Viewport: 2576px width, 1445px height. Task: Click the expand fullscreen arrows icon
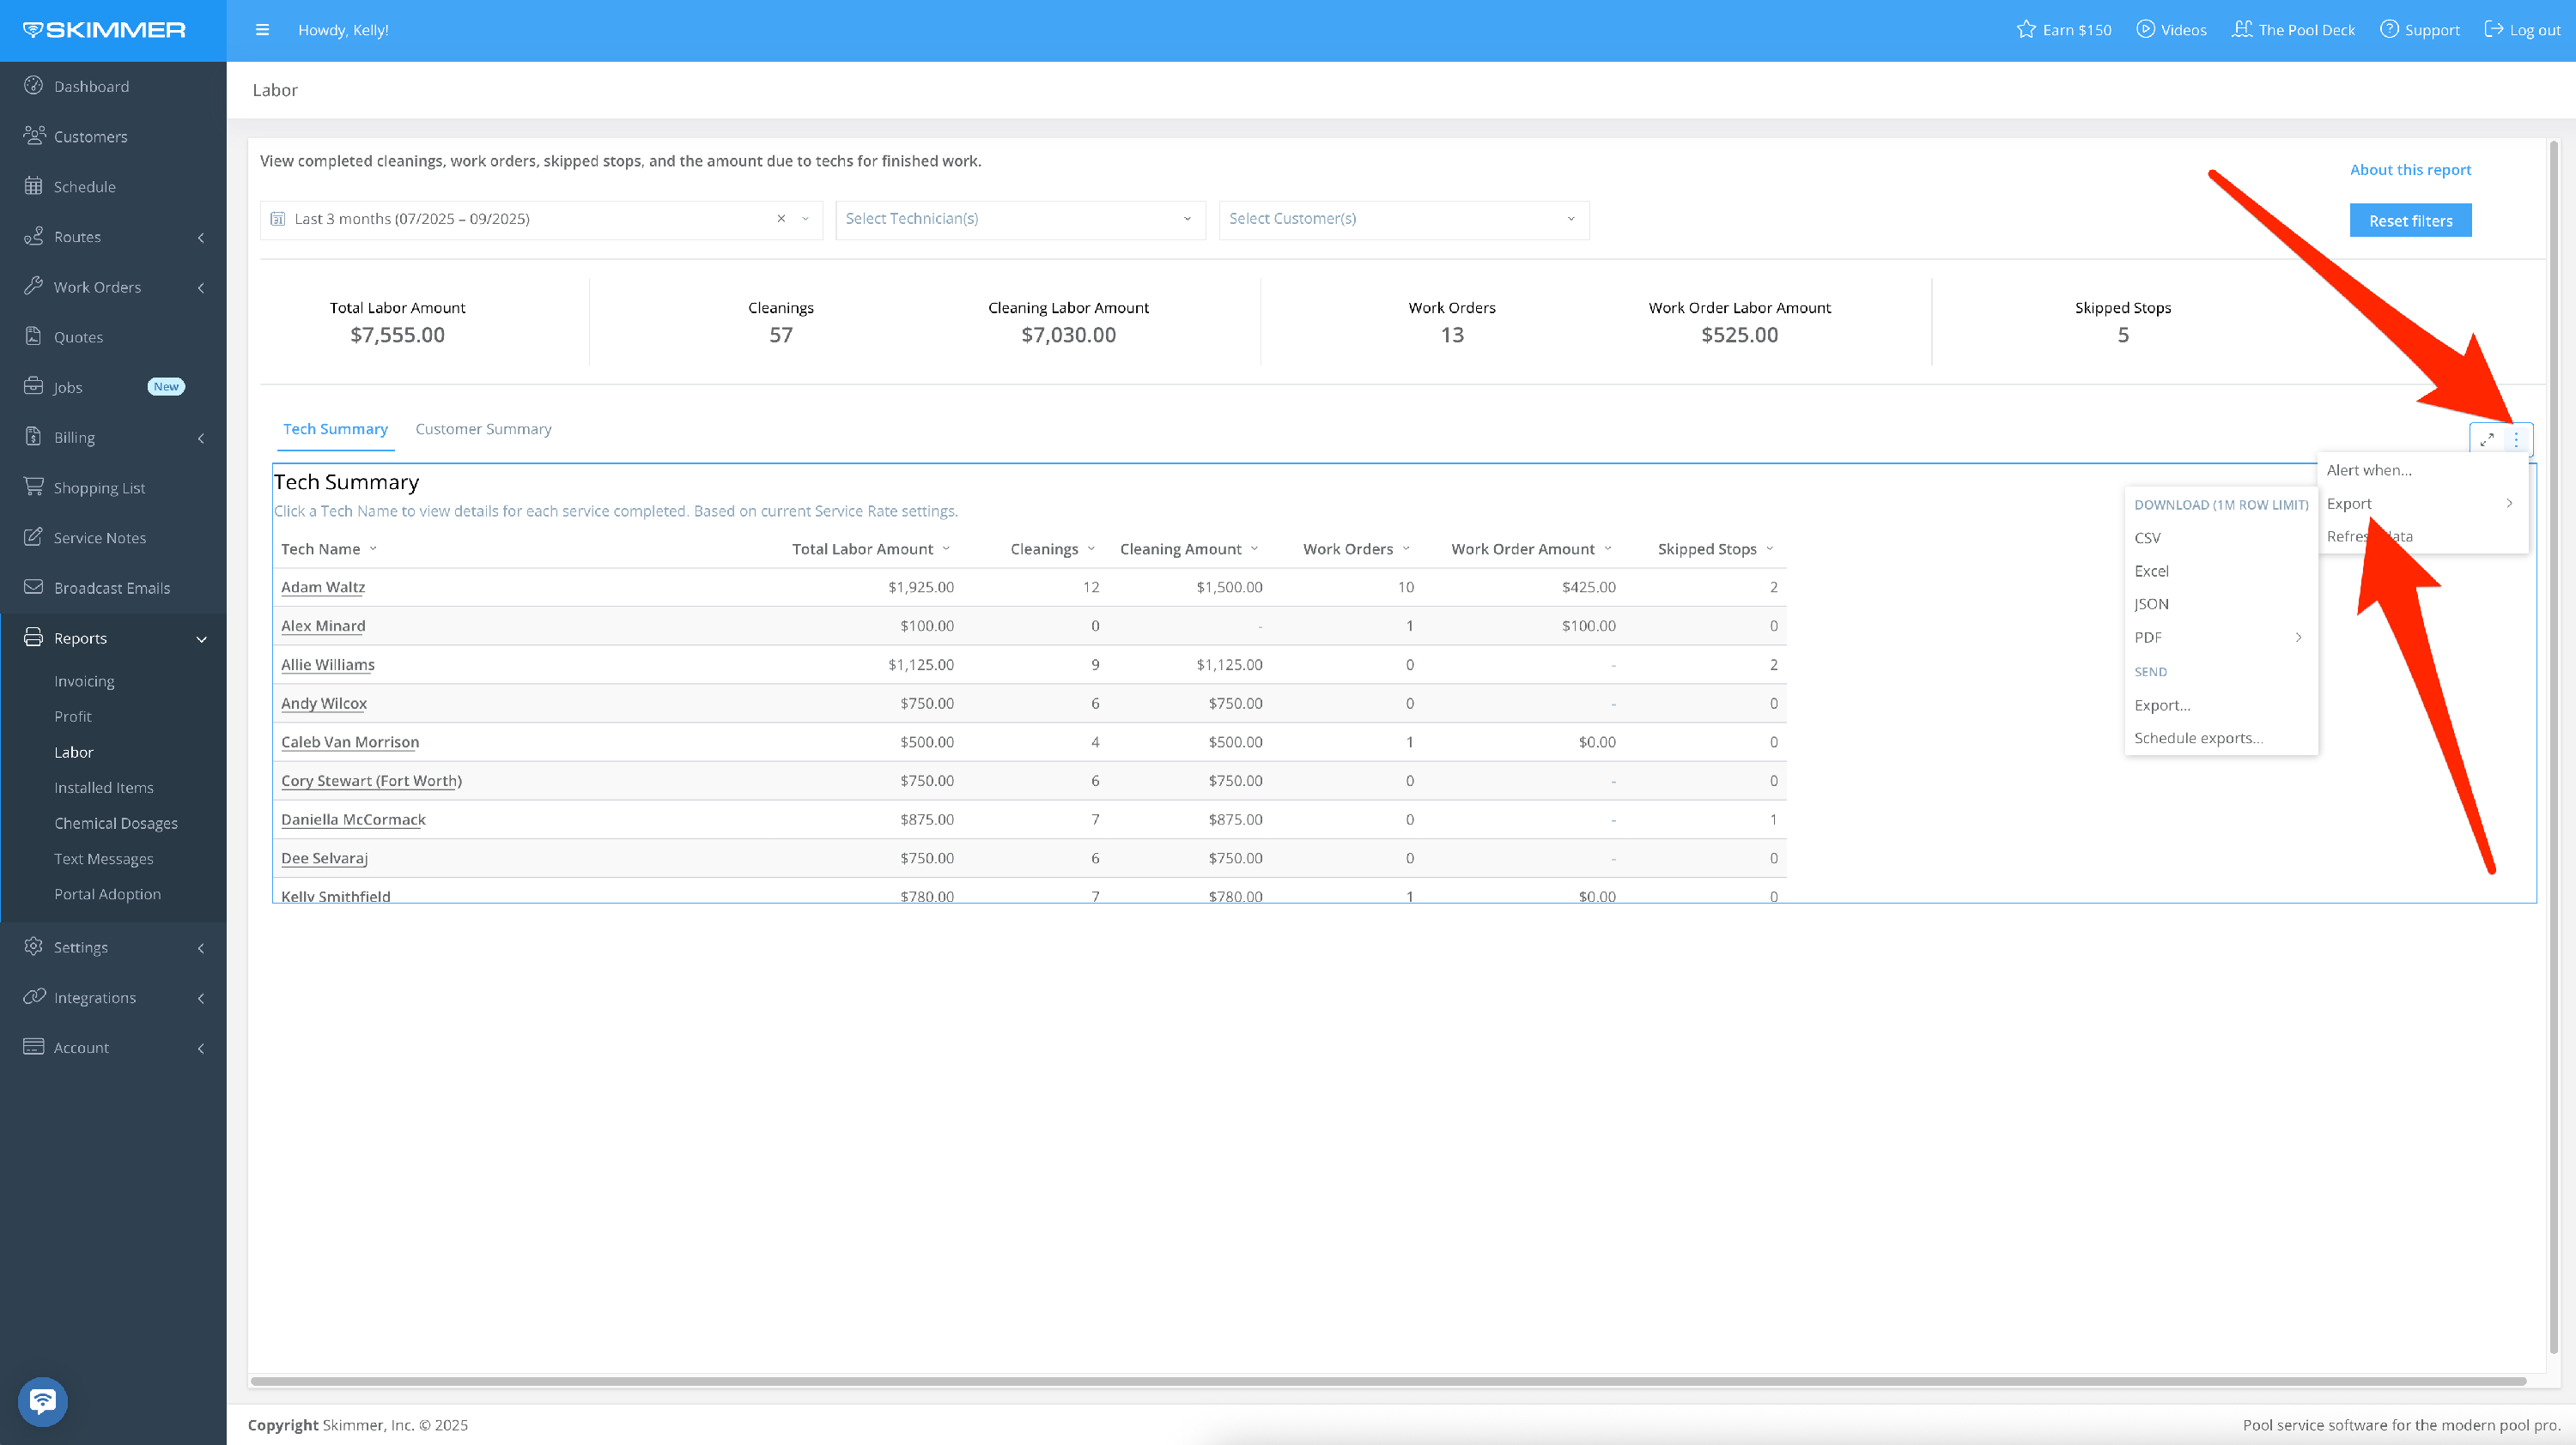pyautogui.click(x=2487, y=439)
